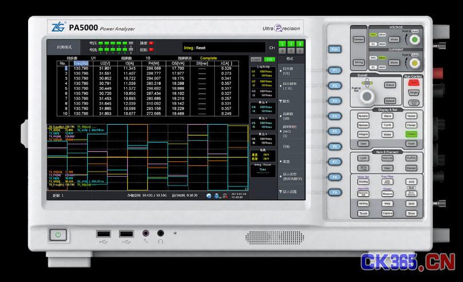Click the Line Filter button
The width and height of the screenshot is (463, 282).
[x=387, y=182]
